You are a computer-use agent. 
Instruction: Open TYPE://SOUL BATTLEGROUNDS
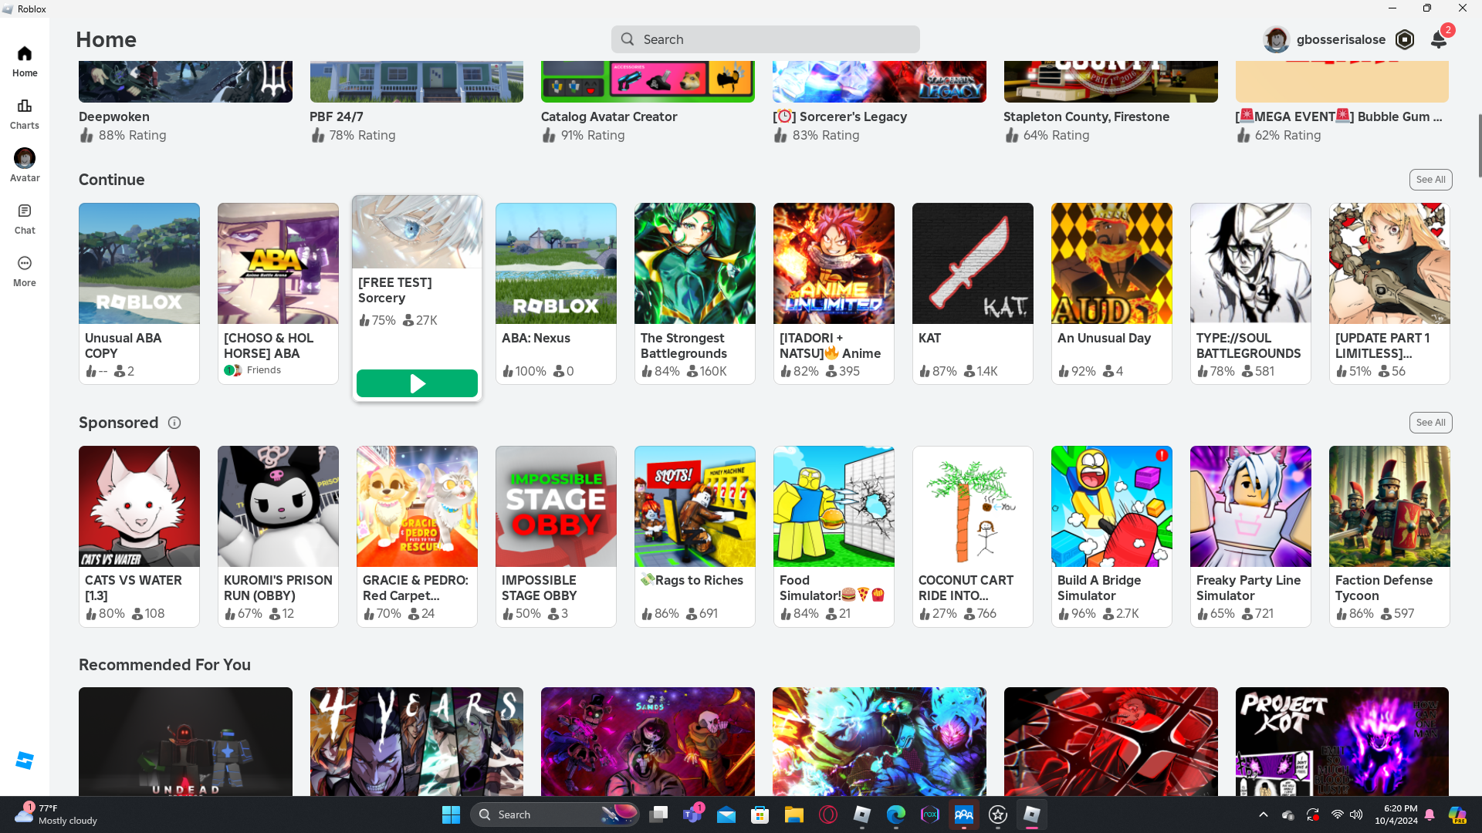pos(1250,293)
